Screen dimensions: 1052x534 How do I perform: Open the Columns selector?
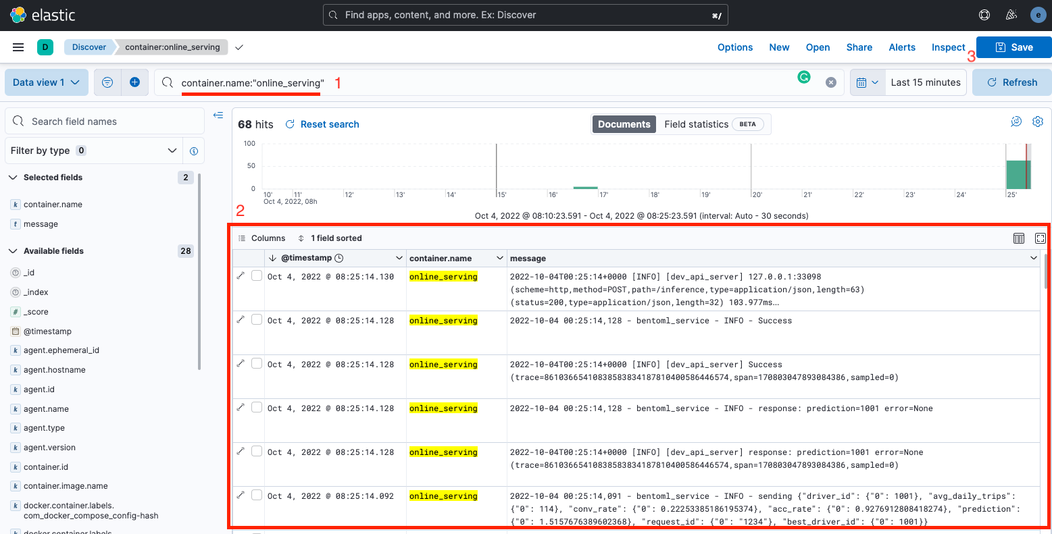[262, 238]
